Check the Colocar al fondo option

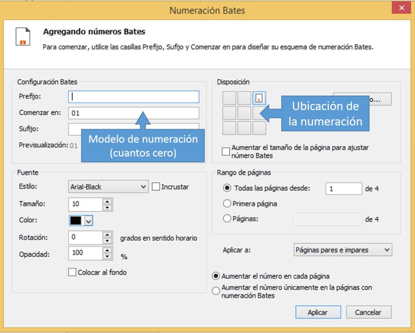click(72, 273)
